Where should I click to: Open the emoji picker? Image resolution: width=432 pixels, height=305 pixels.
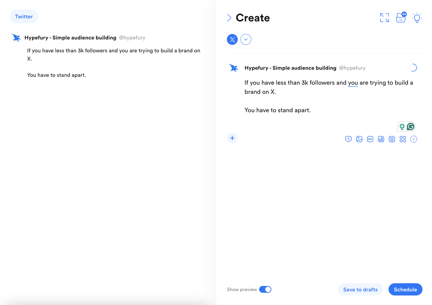[x=392, y=139]
